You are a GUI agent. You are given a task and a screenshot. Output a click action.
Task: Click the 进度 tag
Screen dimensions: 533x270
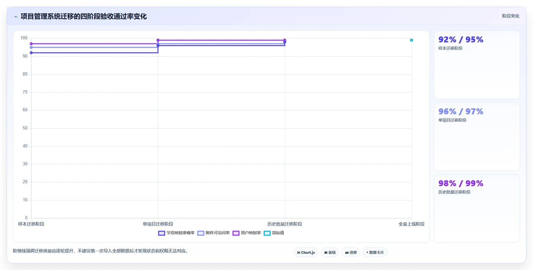pos(351,252)
